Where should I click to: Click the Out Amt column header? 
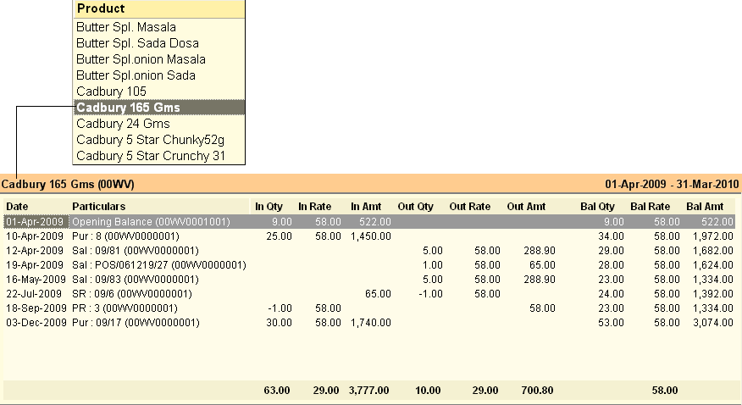pyautogui.click(x=526, y=206)
